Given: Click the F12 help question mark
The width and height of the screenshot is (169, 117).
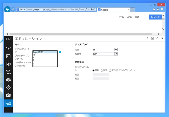Looking at the screenshot, I should [148, 38].
